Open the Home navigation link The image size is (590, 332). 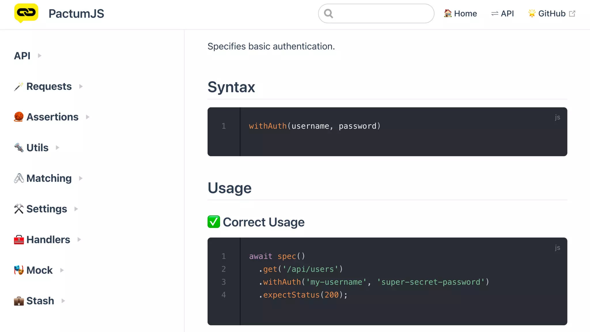460,14
